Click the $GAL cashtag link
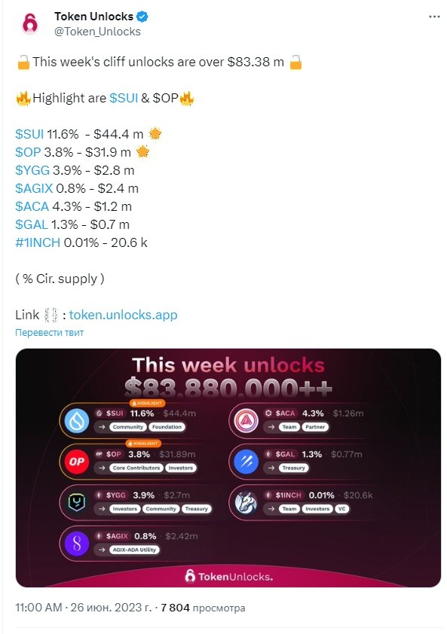The image size is (447, 634). click(x=32, y=224)
